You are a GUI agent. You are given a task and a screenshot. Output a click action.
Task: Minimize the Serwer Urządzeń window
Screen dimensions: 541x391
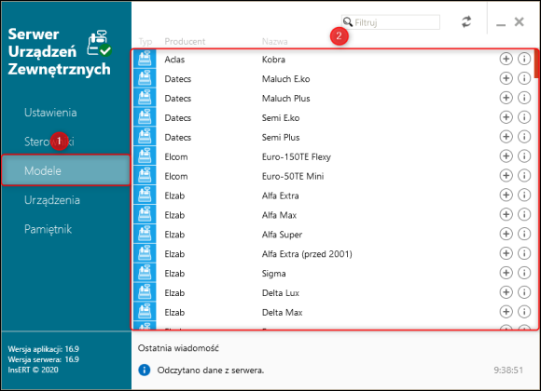pos(501,24)
